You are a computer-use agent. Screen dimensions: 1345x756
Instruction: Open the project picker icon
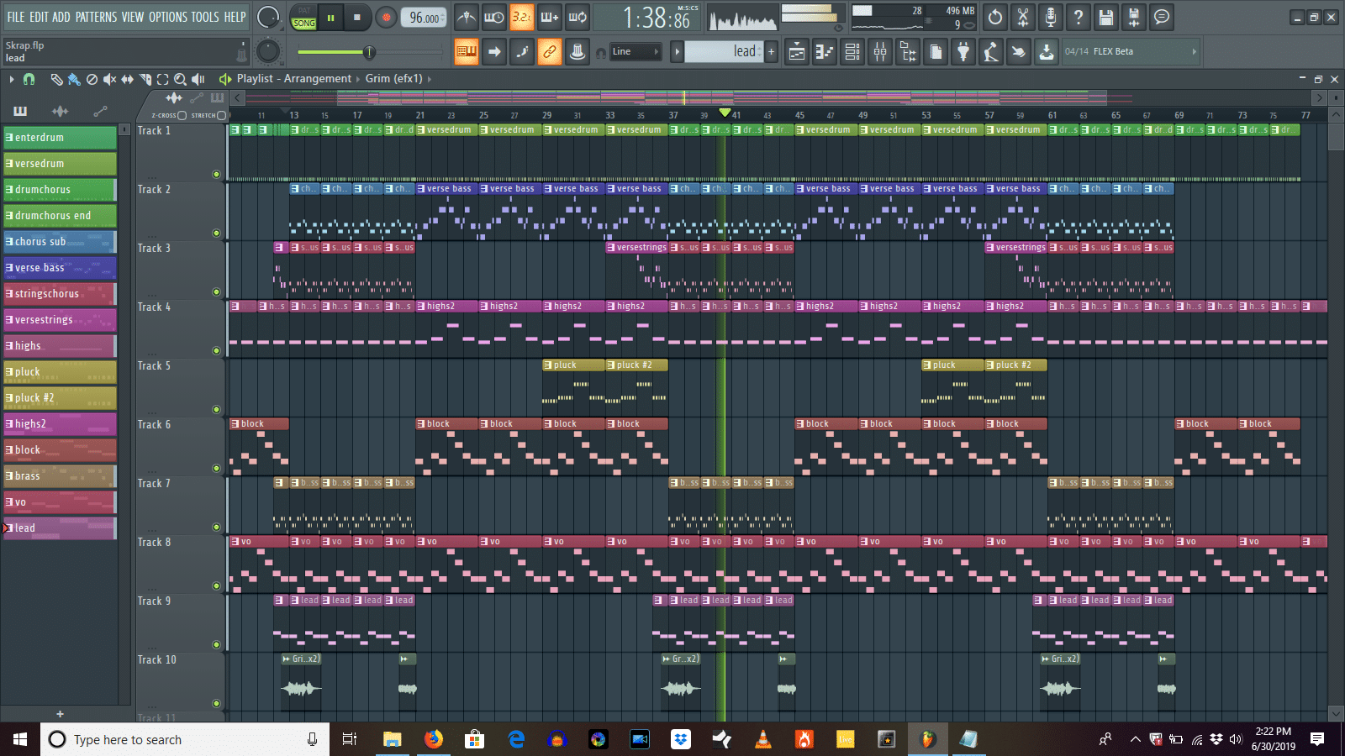[936, 52]
